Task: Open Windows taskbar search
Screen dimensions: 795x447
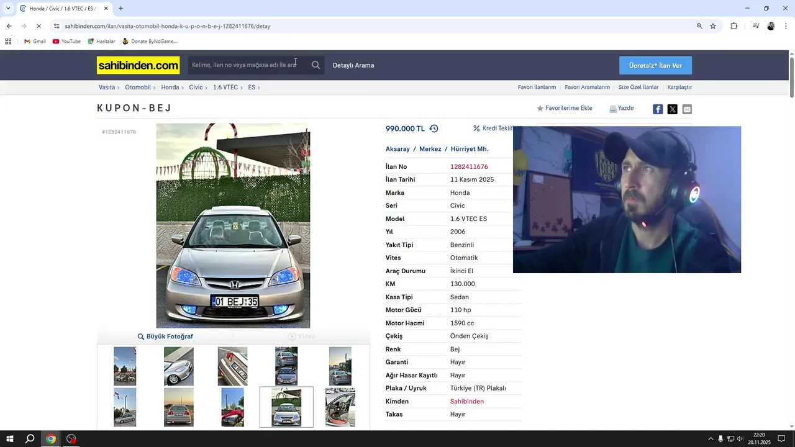Action: [x=30, y=439]
